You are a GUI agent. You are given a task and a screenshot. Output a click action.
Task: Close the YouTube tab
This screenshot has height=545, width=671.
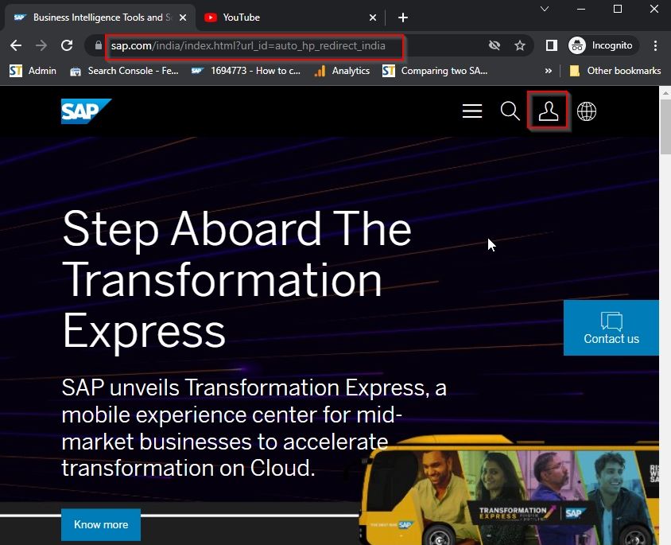tap(373, 18)
